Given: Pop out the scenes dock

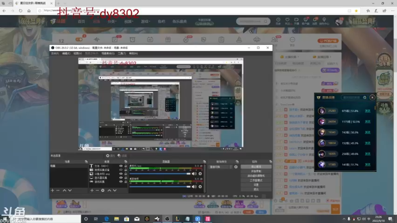Looking at the screenshot, I should tap(86, 162).
